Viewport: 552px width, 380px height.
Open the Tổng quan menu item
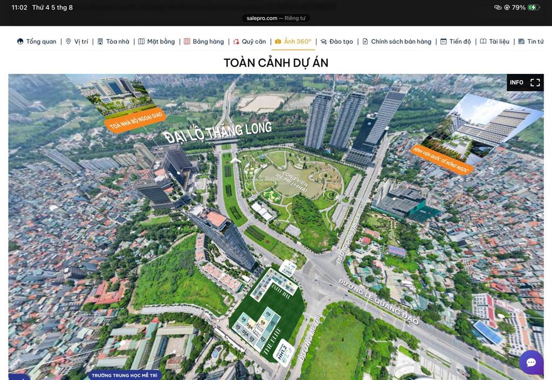tap(37, 42)
